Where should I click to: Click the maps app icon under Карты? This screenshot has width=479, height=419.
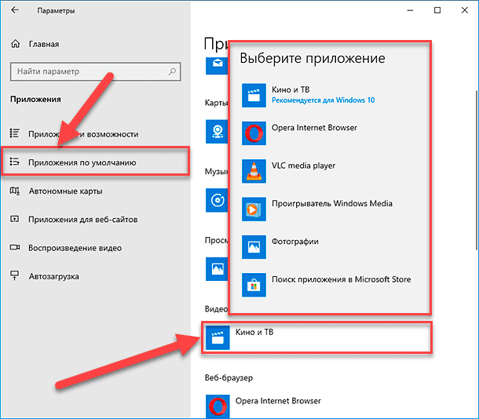coord(217,132)
